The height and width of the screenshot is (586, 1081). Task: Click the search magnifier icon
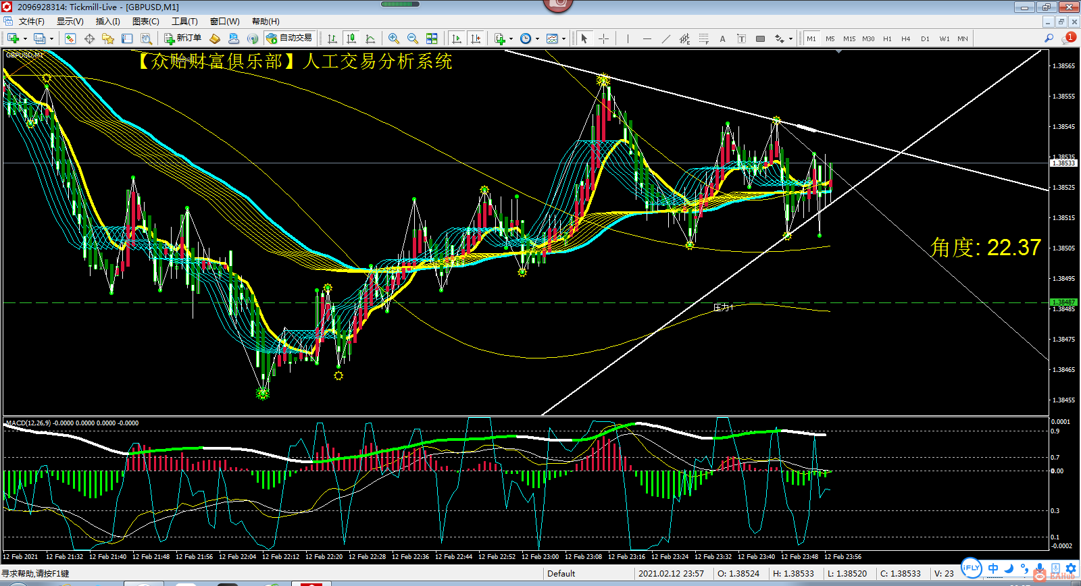click(x=1049, y=38)
